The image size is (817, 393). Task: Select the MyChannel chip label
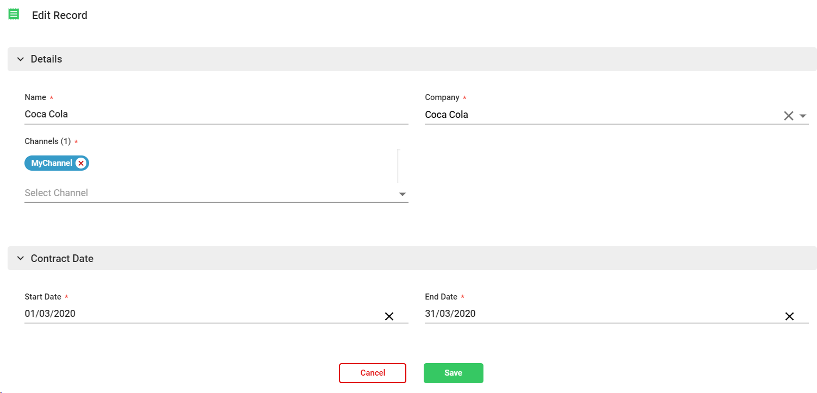pyautogui.click(x=52, y=163)
